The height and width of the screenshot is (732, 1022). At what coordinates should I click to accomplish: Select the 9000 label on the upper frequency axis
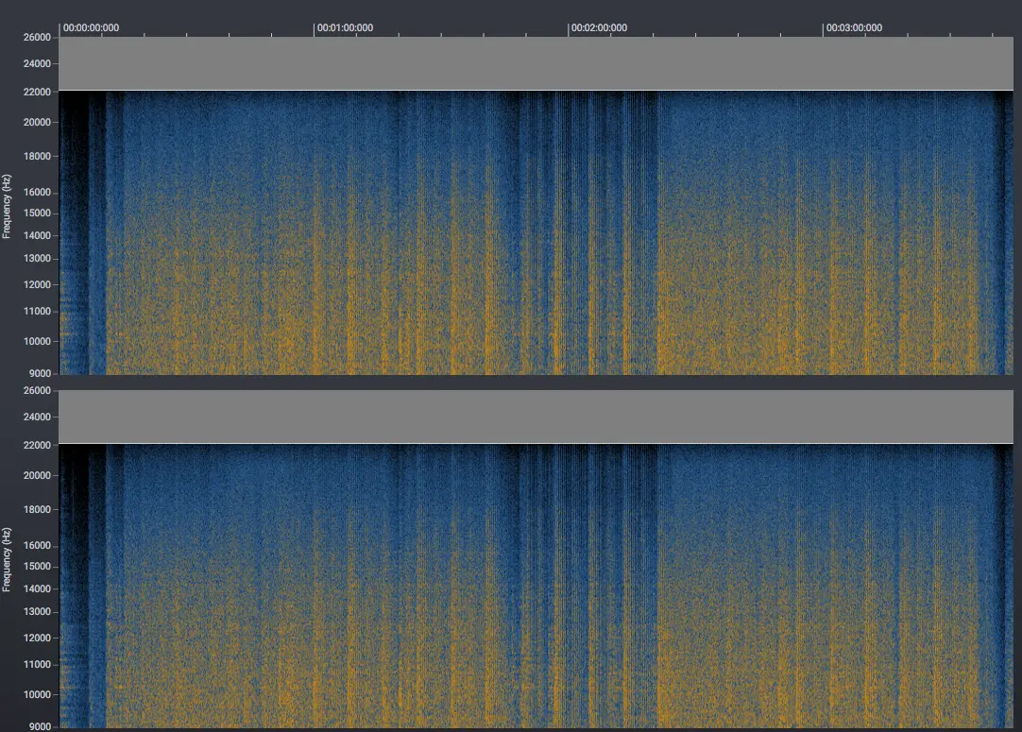pyautogui.click(x=40, y=373)
